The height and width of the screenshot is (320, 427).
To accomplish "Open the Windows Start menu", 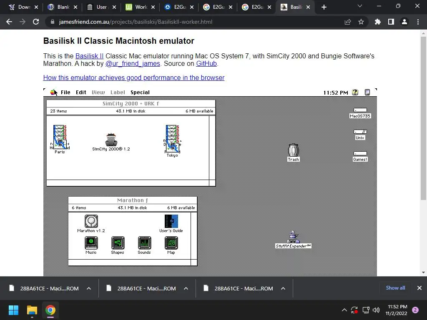I will click(13, 310).
